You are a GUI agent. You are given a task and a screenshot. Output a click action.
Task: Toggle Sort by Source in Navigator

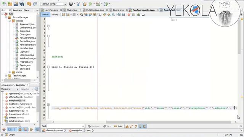[37, 129]
